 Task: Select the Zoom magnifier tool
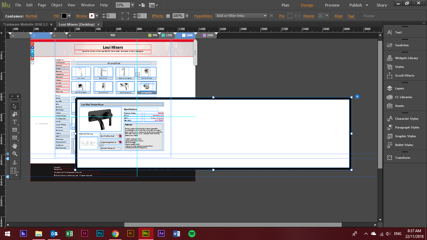[x=15, y=154]
